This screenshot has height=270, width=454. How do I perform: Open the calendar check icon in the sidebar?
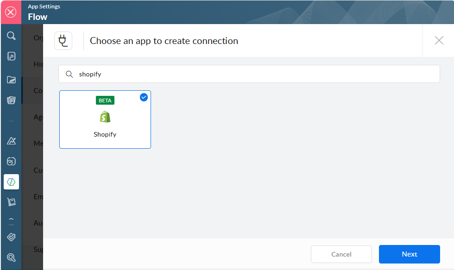[x=11, y=161]
